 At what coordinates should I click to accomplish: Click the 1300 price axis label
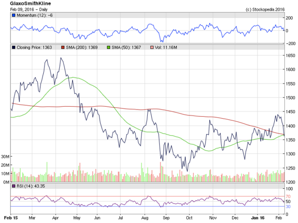coord(291,154)
